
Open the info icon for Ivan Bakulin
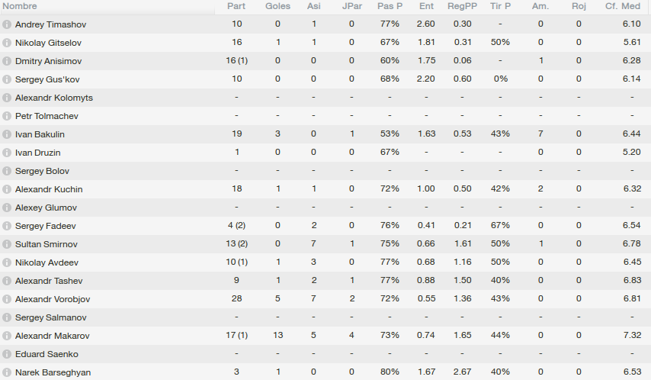[x=7, y=134]
